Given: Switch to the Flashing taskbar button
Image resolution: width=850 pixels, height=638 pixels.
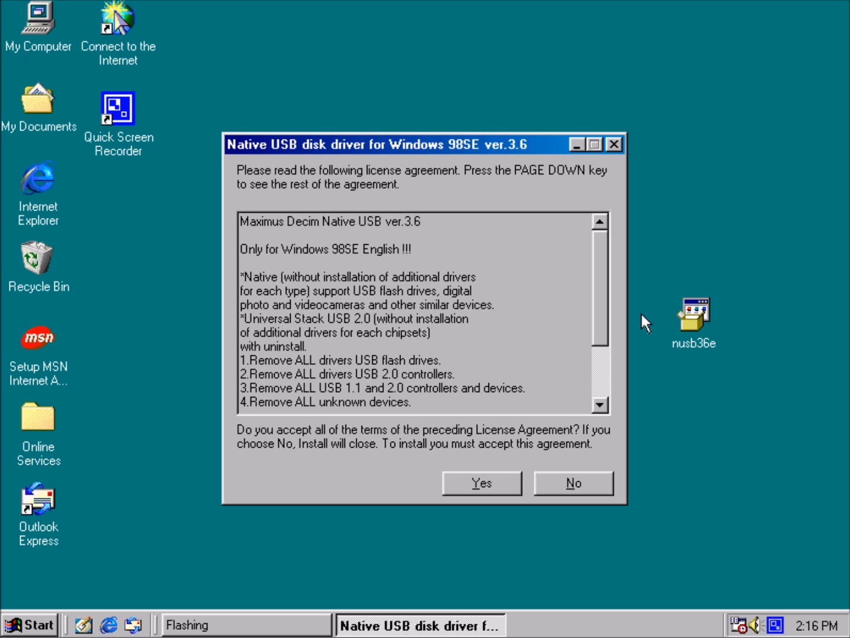Looking at the screenshot, I should 246,625.
